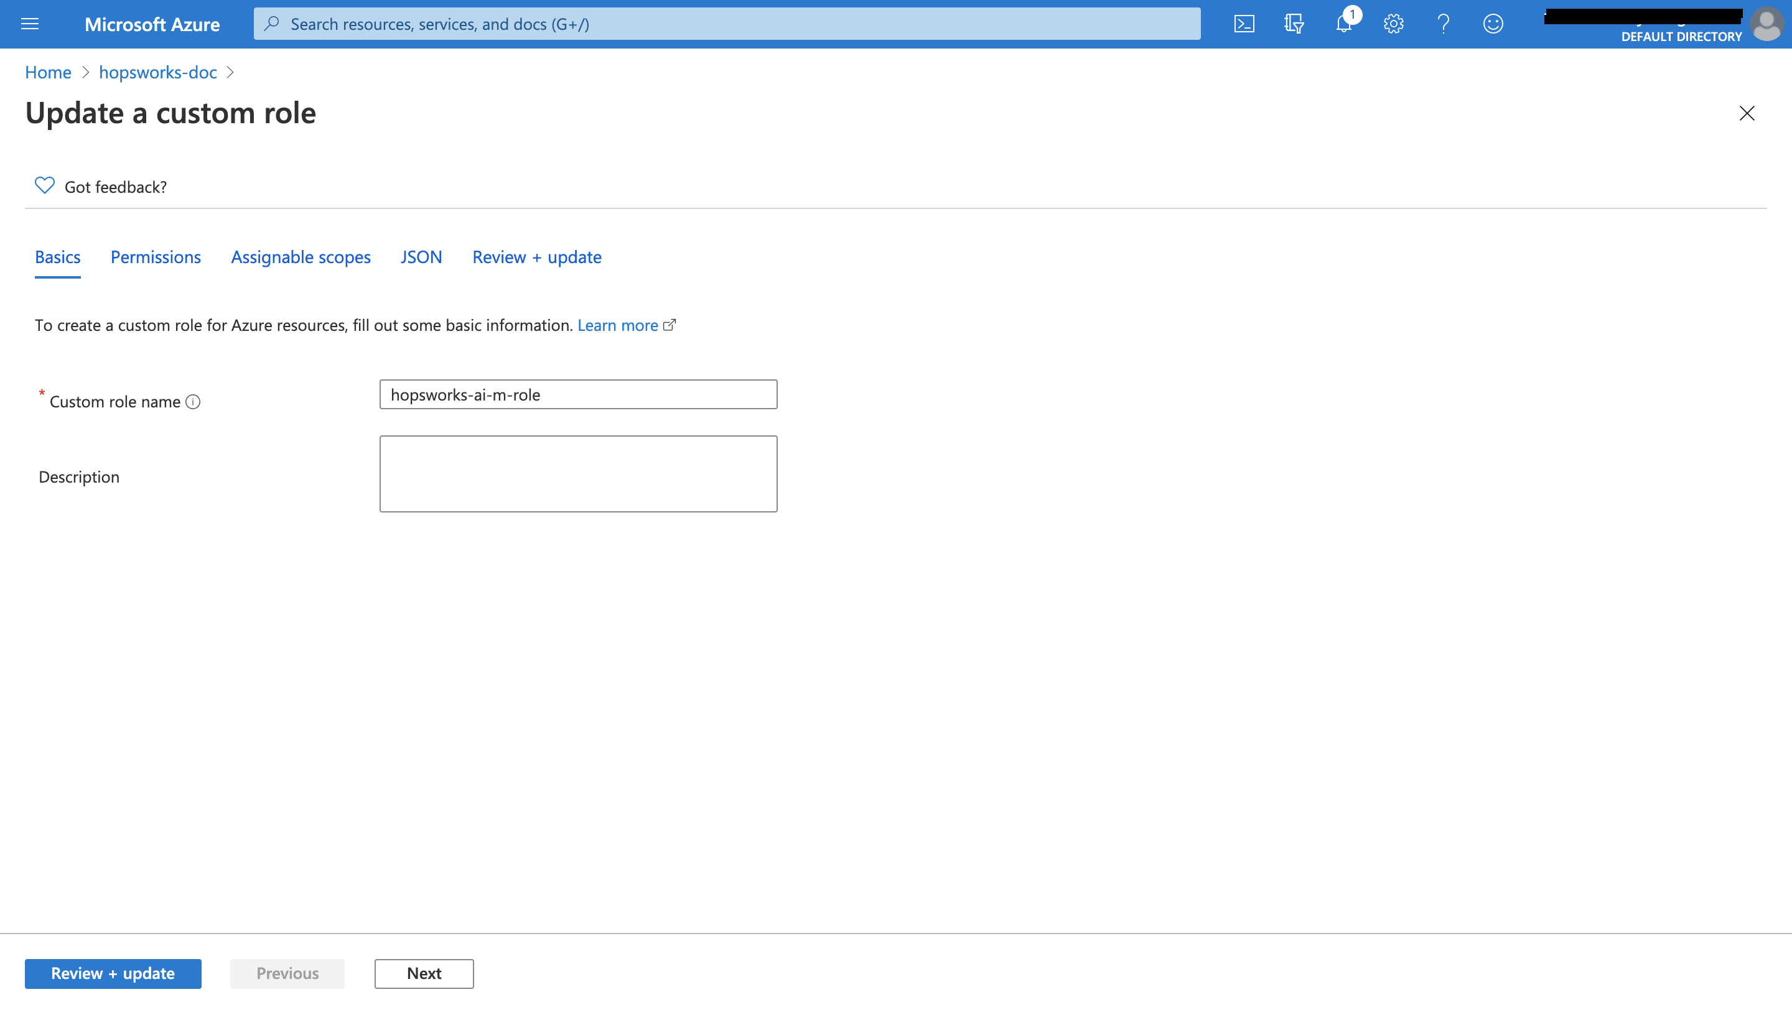
Task: Click the Learn more link
Action: pos(618,325)
